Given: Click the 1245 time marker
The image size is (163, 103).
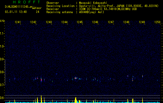Looking at the screenshot, I should (x=80, y=22).
